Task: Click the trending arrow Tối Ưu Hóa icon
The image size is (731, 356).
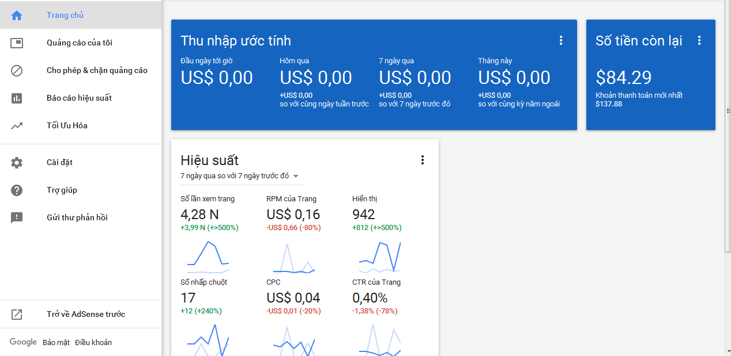Action: coord(17,126)
